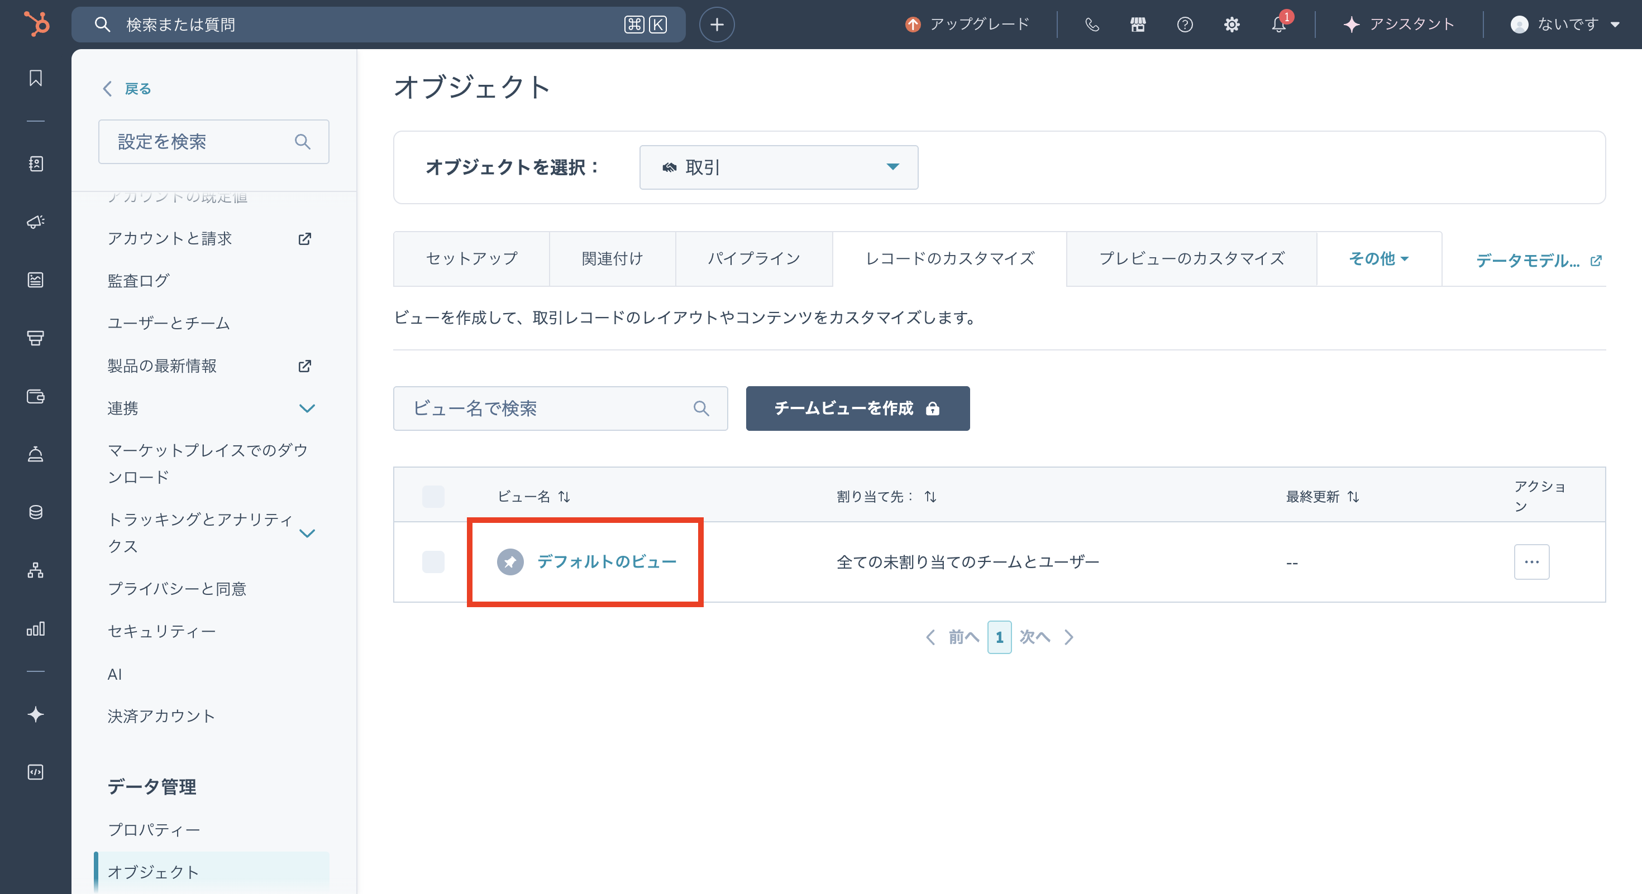The width and height of the screenshot is (1642, 894).
Task: Check the デフォルトのビュー row checkbox
Action: 433,561
